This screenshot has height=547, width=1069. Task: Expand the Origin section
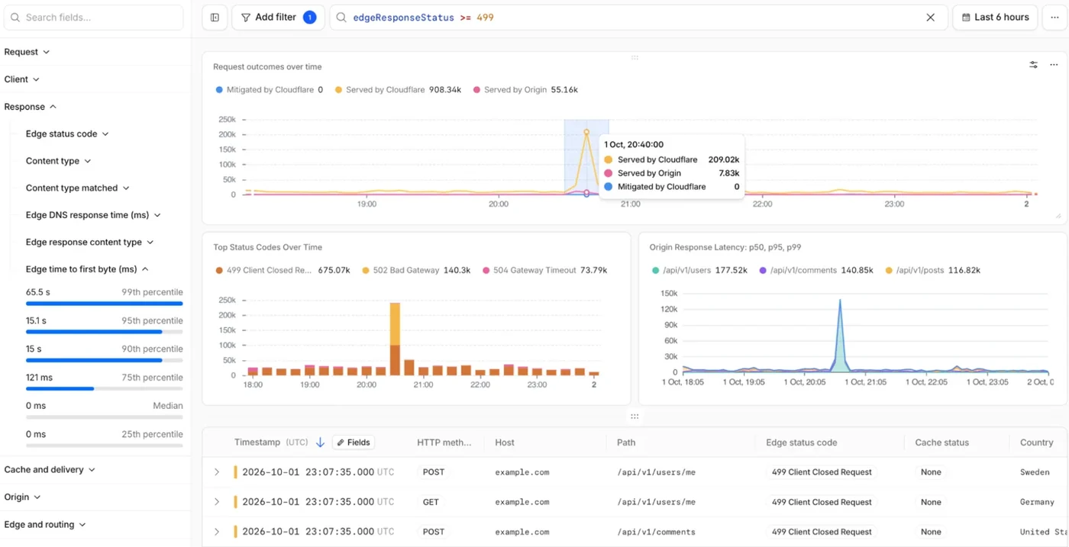point(22,497)
